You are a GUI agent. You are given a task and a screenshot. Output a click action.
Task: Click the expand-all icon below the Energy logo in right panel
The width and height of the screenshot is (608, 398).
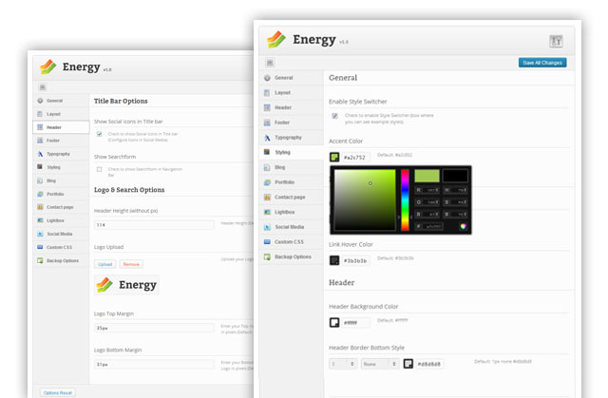coord(270,63)
